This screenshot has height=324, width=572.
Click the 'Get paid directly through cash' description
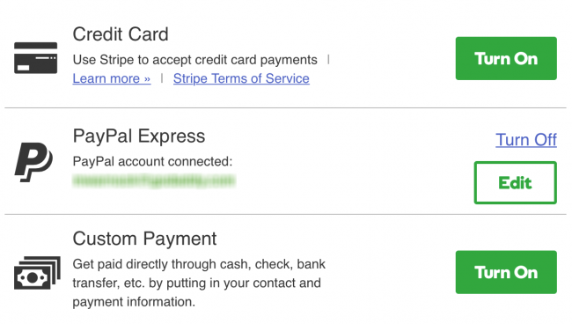[x=199, y=283]
